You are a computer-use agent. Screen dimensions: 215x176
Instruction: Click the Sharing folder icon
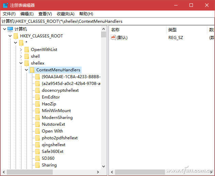(x=37, y=165)
